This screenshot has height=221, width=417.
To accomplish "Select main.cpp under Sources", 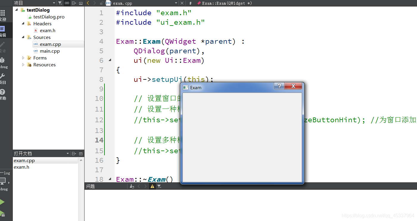I will [x=50, y=51].
